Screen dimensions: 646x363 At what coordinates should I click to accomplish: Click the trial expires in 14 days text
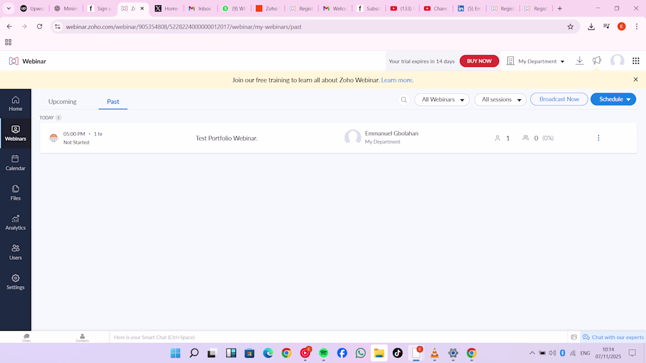pyautogui.click(x=422, y=62)
